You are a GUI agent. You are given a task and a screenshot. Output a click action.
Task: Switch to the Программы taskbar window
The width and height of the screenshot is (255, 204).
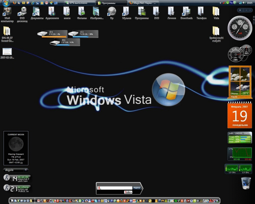coord(111,3)
